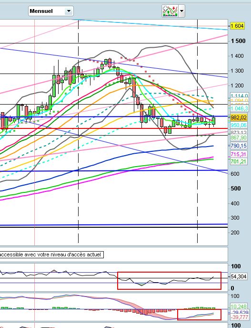This screenshot has height=328, width=251.
Task: Click the 600 price axis label
Action: [235, 174]
